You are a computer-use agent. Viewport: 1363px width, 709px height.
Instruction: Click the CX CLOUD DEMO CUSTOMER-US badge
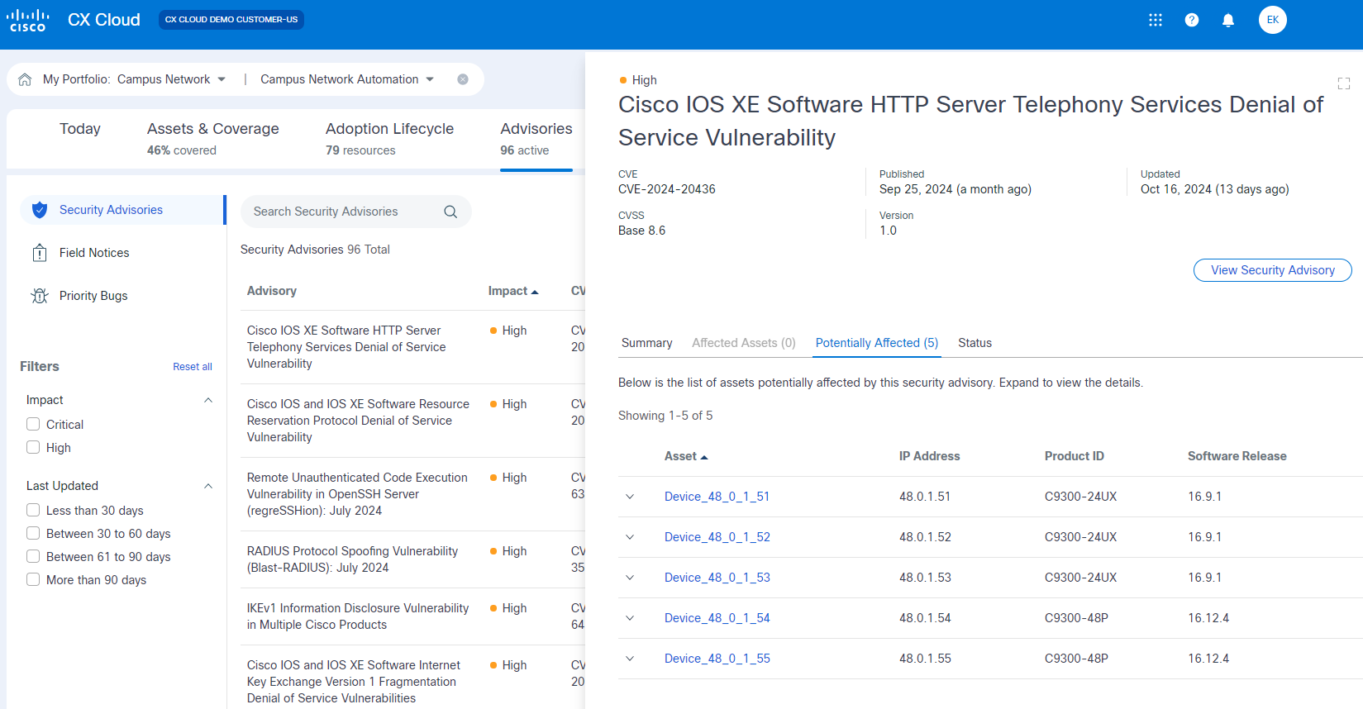[231, 20]
